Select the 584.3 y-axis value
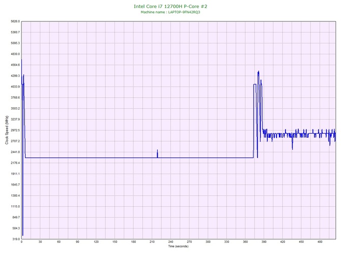 16,228
